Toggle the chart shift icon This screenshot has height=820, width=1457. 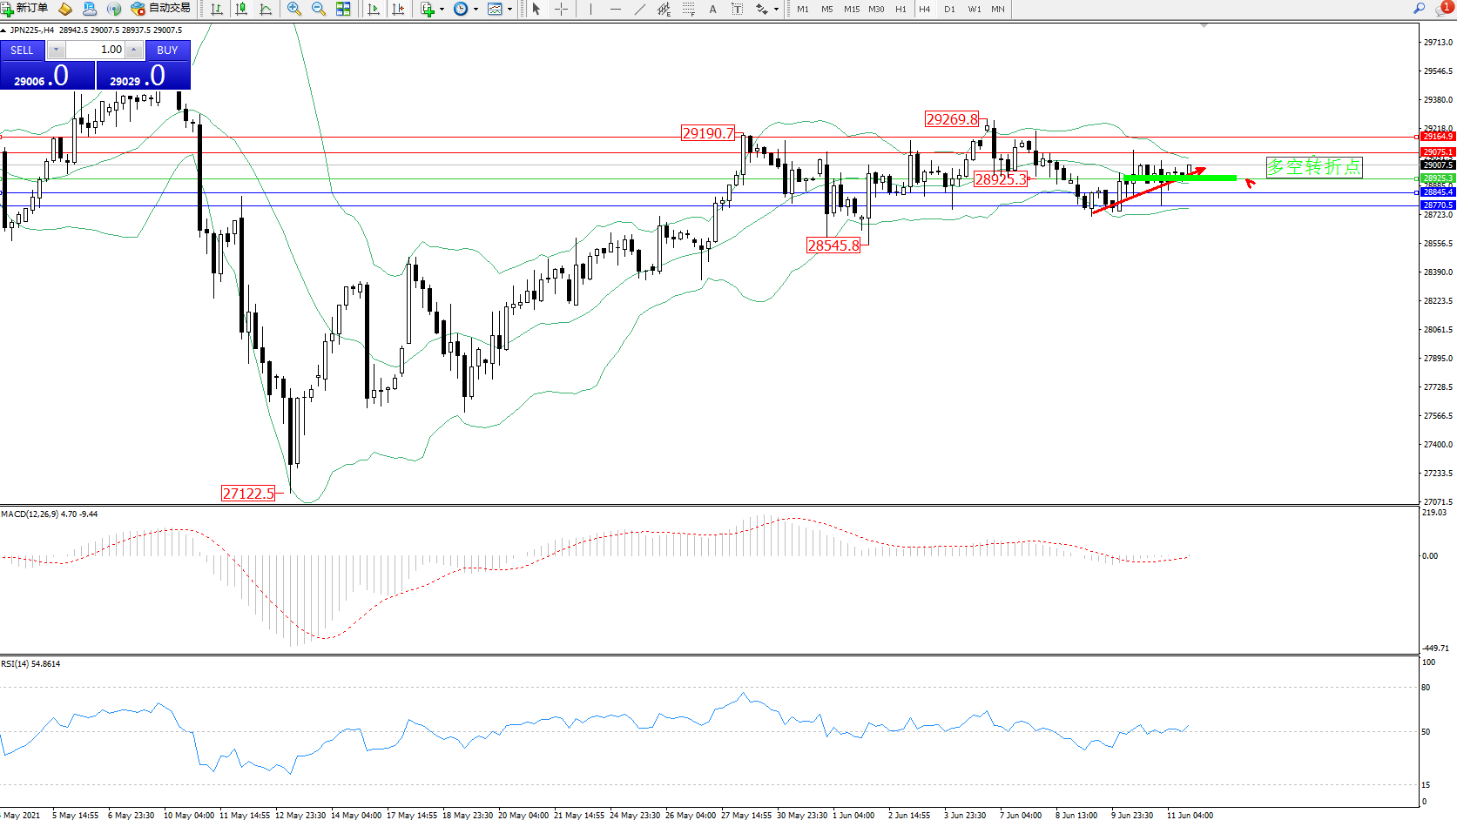pos(398,9)
